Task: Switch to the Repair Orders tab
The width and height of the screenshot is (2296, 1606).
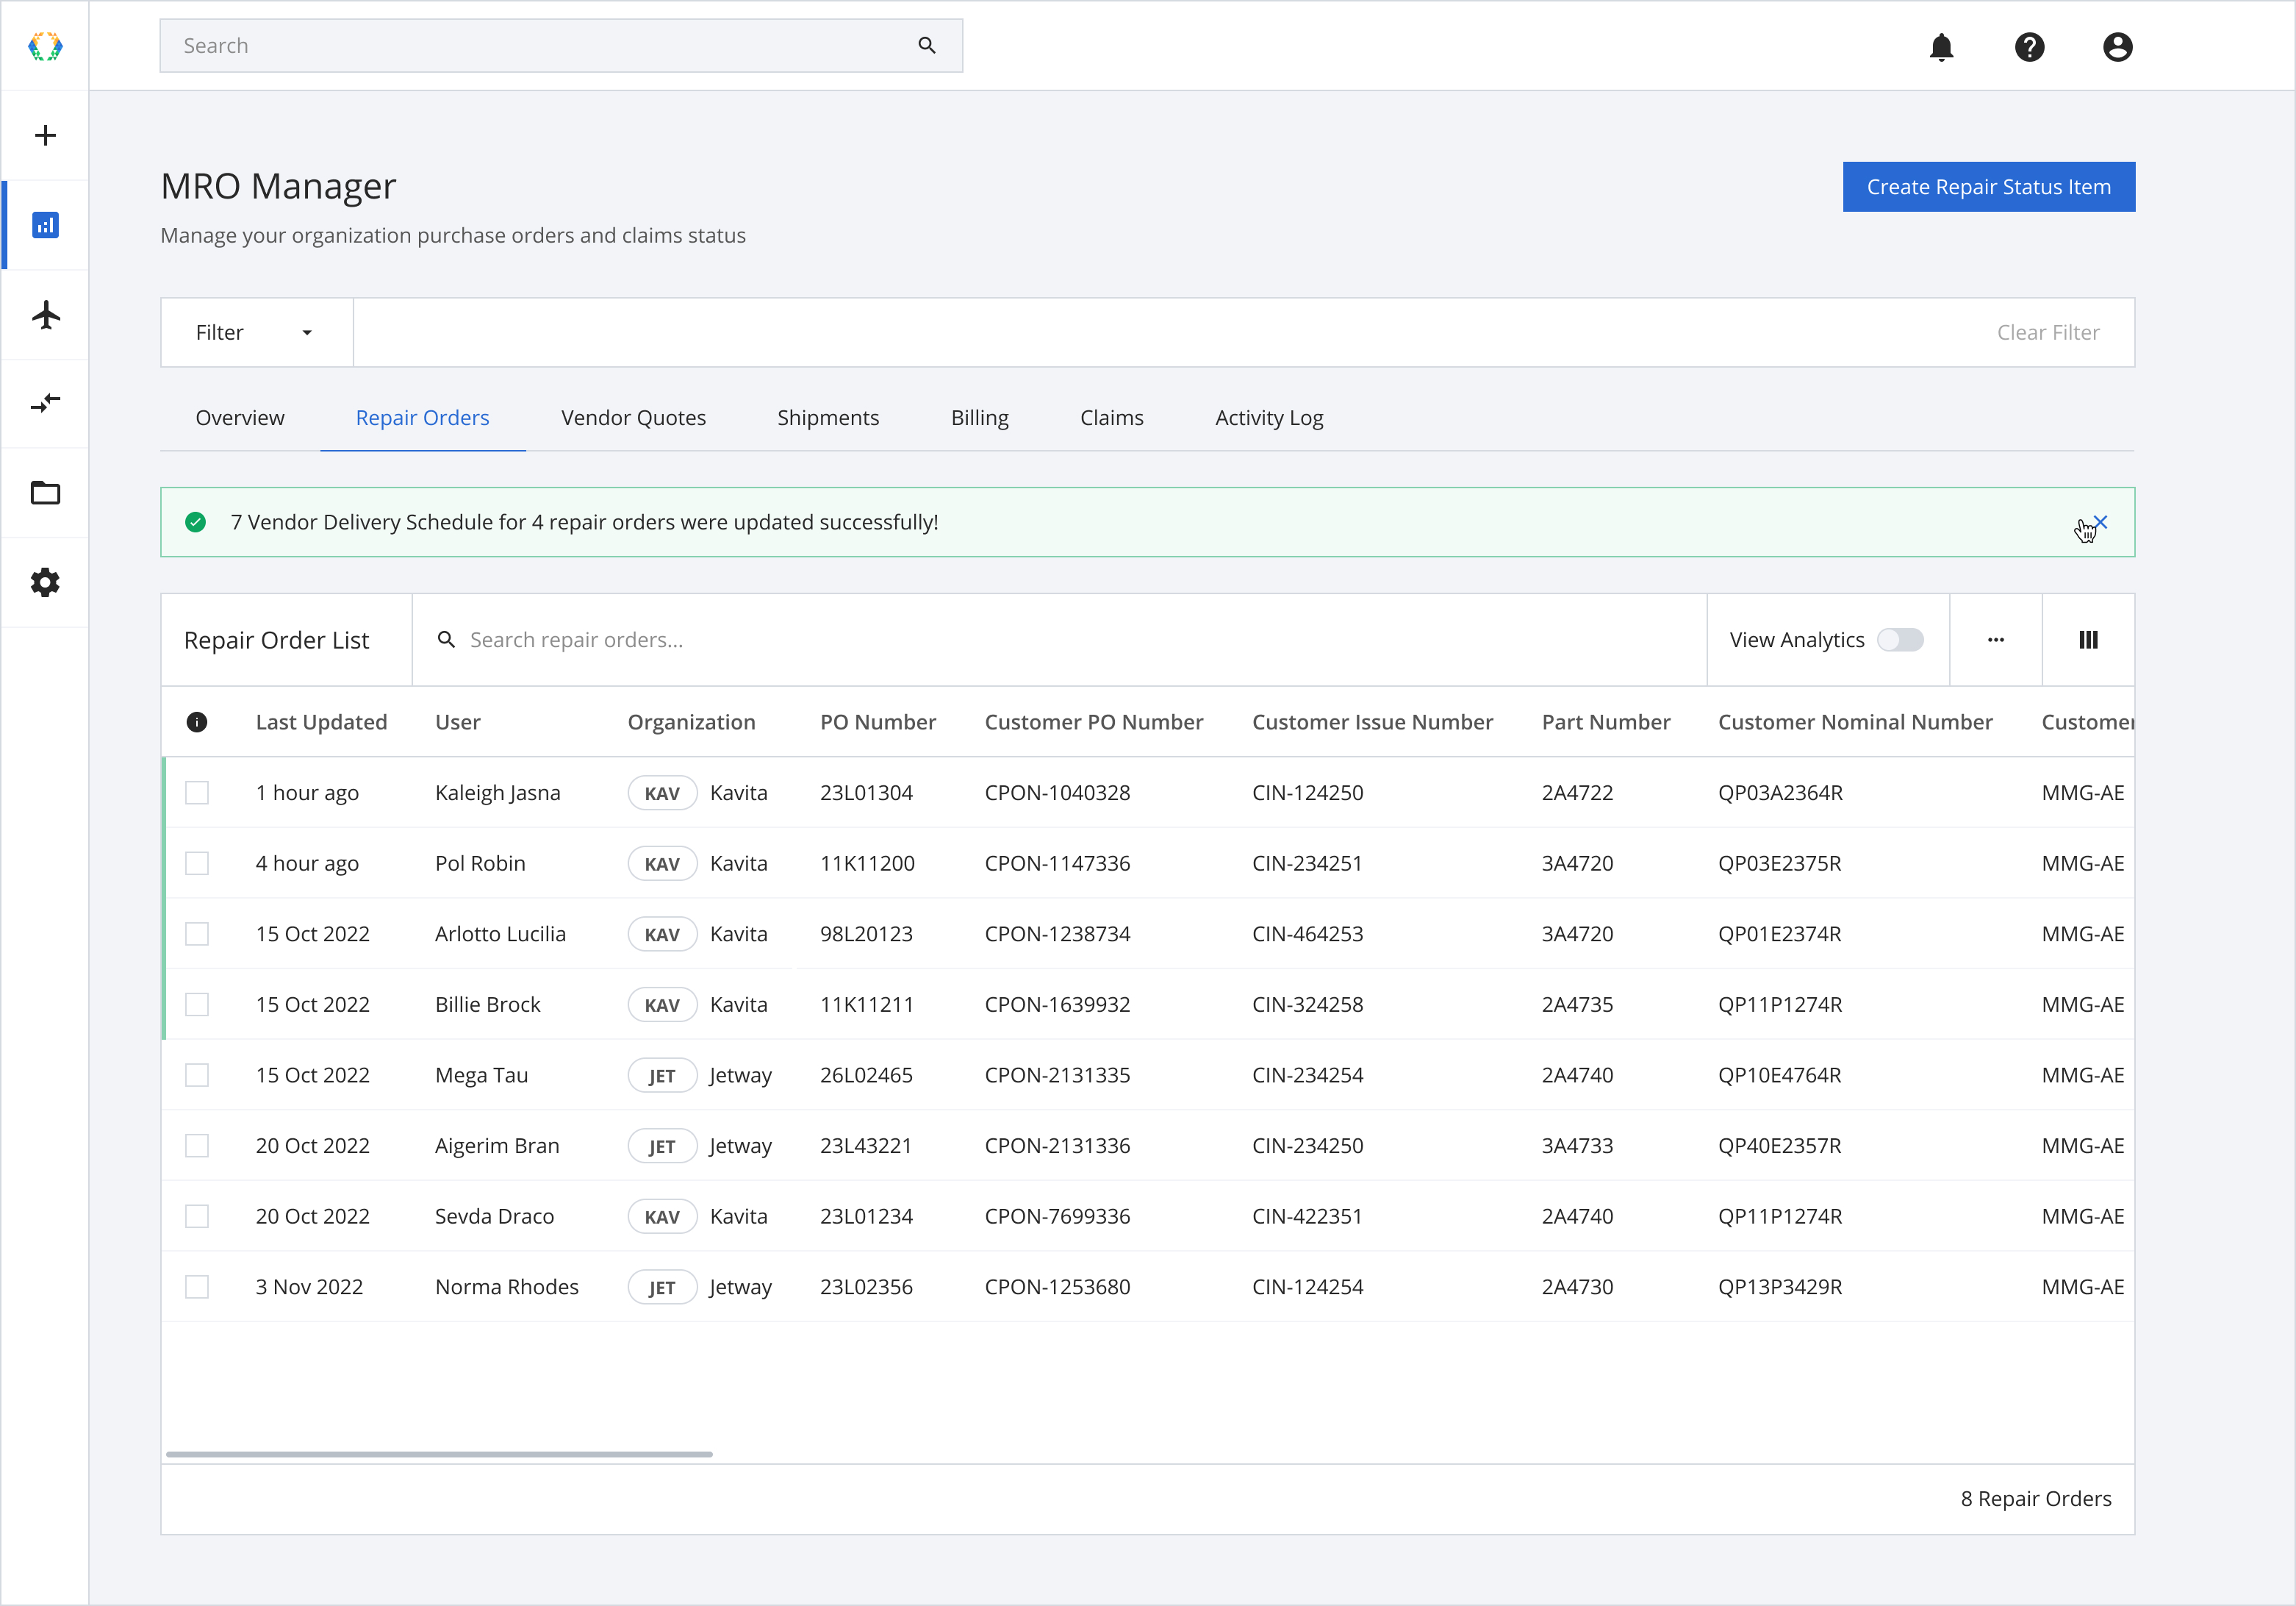Action: coord(423,417)
